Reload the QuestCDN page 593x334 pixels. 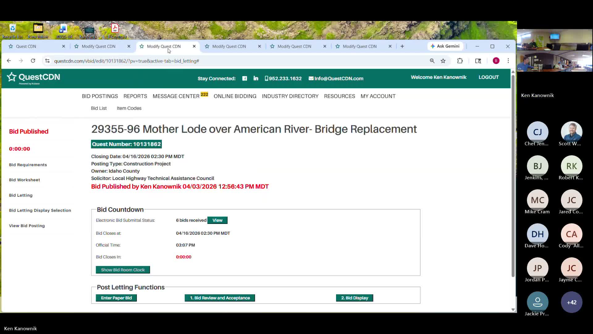[x=33, y=61]
